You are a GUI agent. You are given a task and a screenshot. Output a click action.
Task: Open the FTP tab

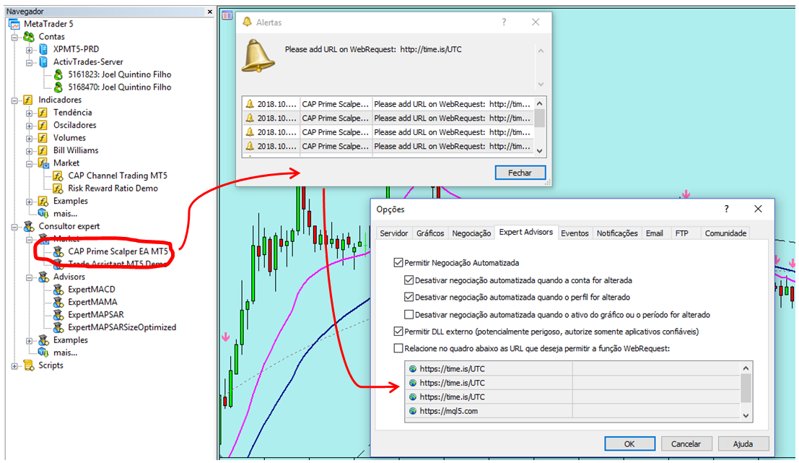[x=681, y=233]
